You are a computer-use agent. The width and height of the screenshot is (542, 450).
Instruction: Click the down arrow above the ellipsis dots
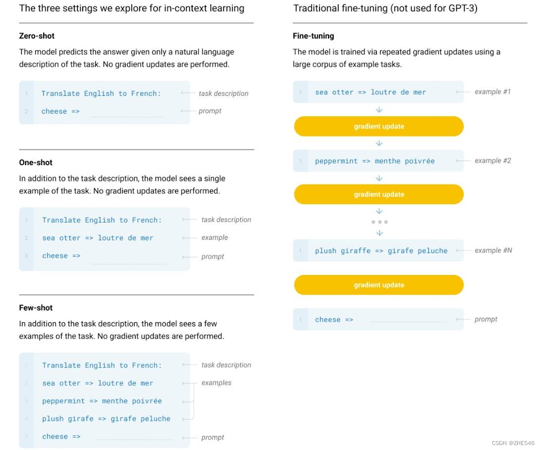pyautogui.click(x=379, y=211)
